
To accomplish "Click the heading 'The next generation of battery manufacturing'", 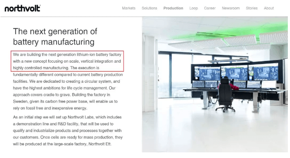I will click(x=55, y=37).
